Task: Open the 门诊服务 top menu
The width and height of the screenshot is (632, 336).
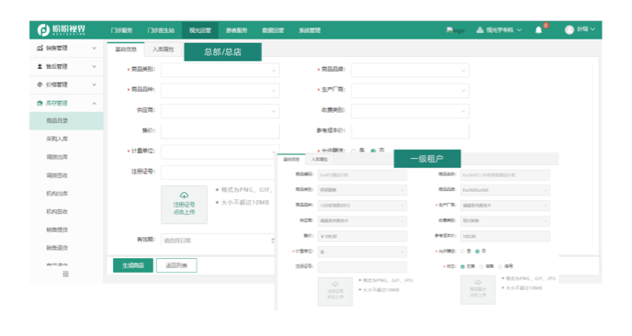Action: (x=122, y=30)
